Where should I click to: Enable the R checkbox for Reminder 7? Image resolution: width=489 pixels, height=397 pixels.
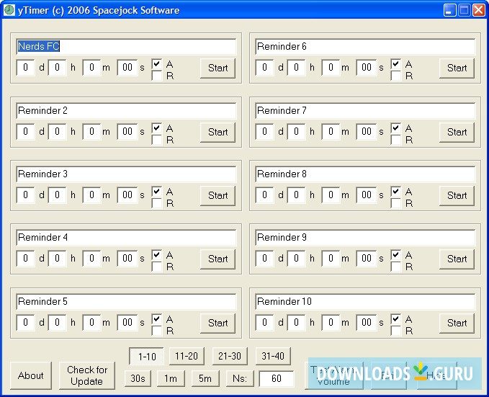click(396, 140)
